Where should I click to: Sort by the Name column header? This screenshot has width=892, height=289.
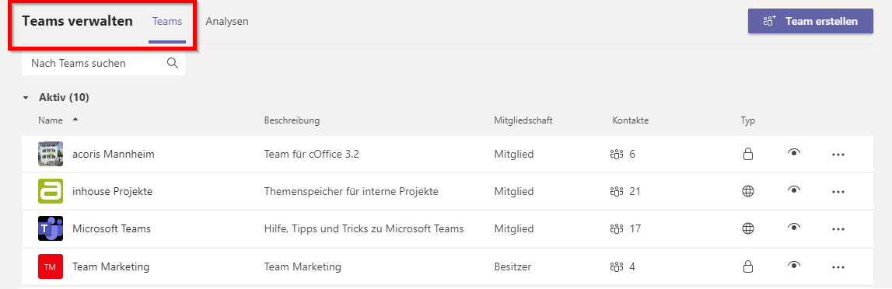pyautogui.click(x=50, y=120)
